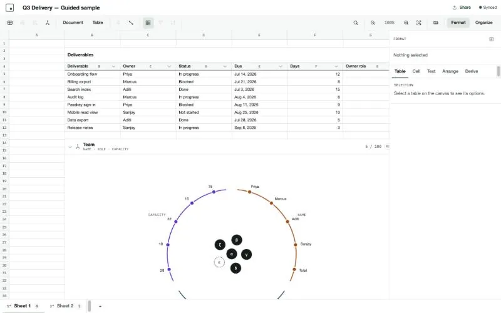The width and height of the screenshot is (501, 313).
Task: Click the Share upload icon
Action: coord(455,8)
